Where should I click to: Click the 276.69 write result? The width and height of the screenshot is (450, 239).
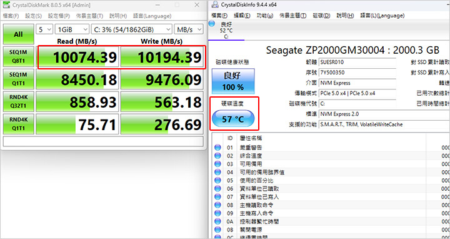coord(162,124)
